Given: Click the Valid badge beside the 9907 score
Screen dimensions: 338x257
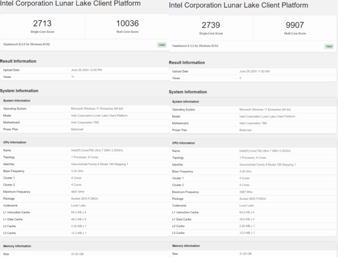Looking at the screenshot, I should pos(329,46).
